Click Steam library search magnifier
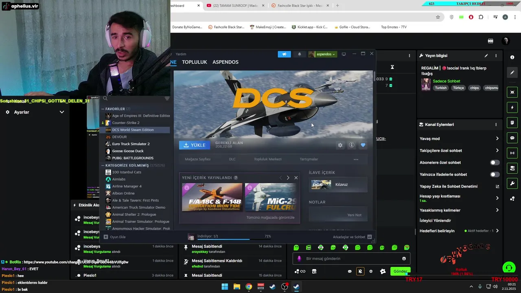This screenshot has width=521, height=293. coord(105,98)
